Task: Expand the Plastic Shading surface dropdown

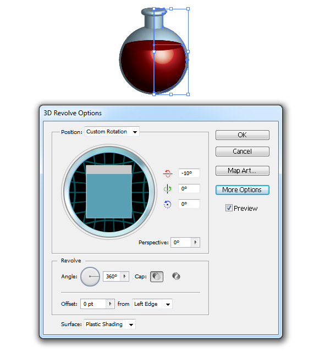Action: click(109, 324)
